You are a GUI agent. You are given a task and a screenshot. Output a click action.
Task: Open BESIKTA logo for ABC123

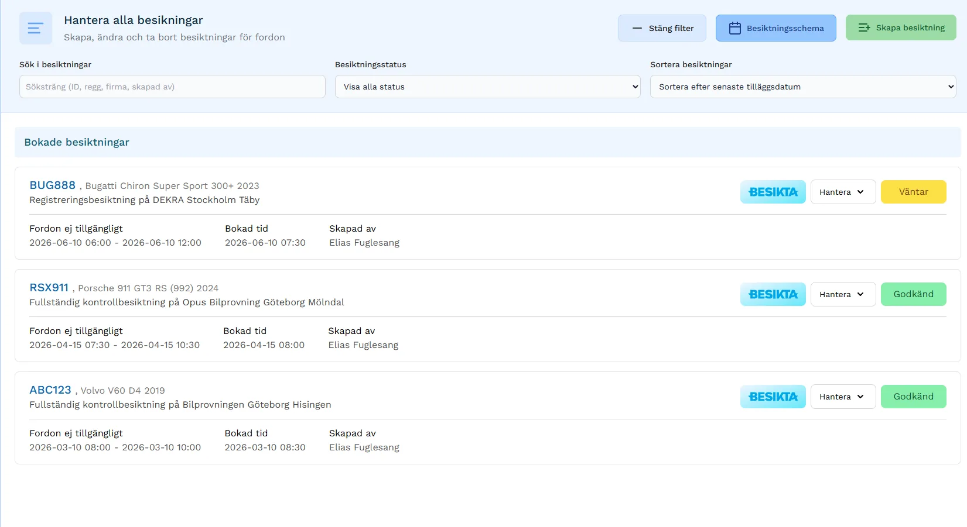pyautogui.click(x=773, y=397)
